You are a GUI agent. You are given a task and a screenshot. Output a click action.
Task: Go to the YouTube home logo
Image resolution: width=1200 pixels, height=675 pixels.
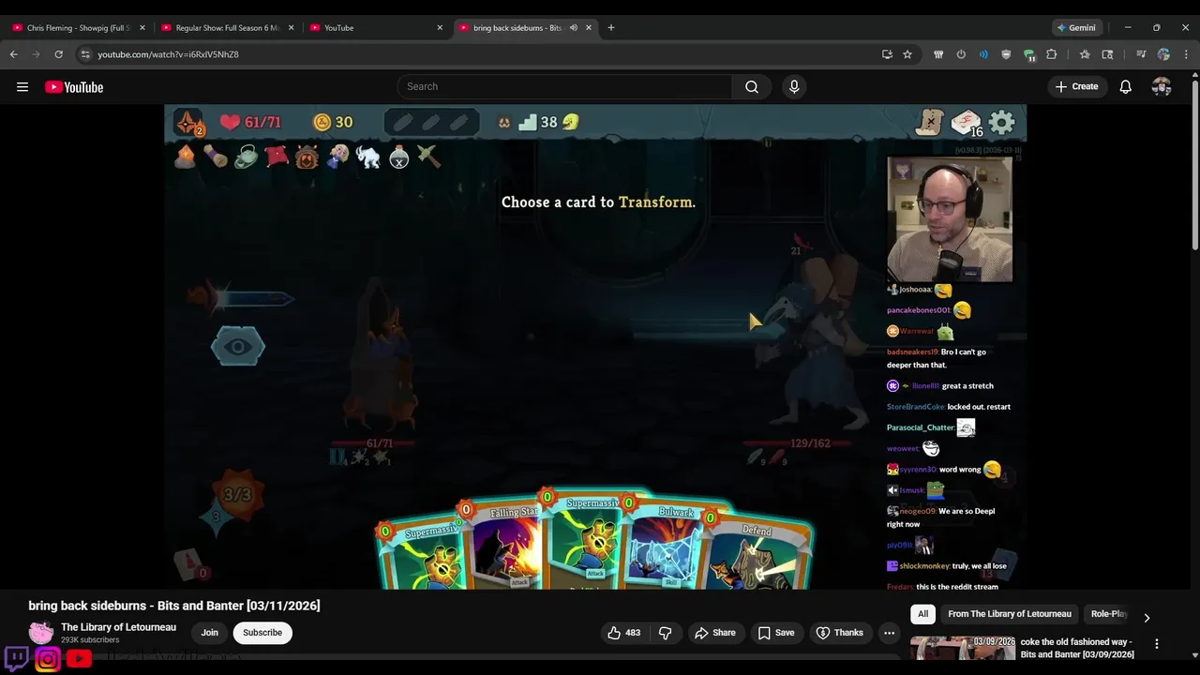click(74, 87)
